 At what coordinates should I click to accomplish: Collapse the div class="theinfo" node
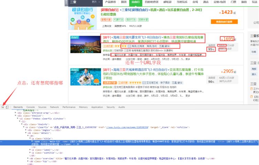pyautogui.click(x=22, y=124)
